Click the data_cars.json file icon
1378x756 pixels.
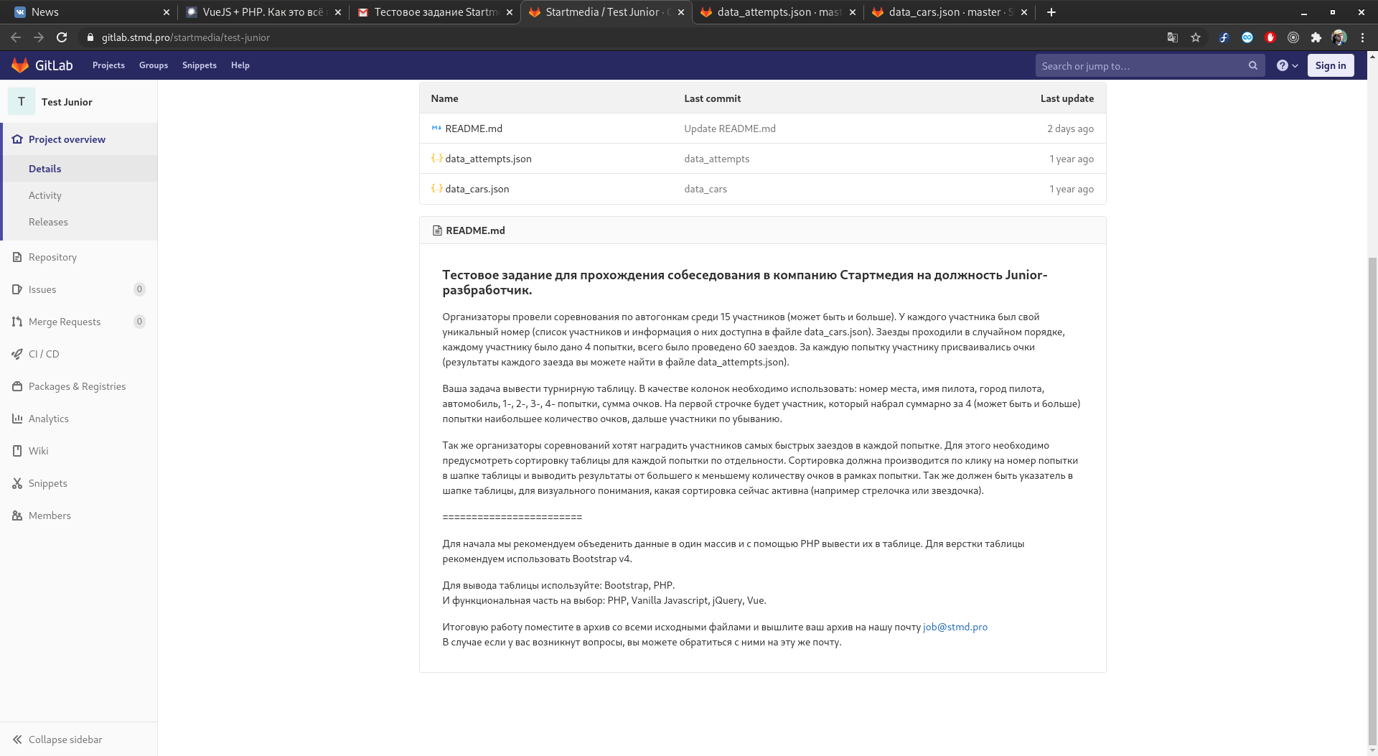[436, 188]
